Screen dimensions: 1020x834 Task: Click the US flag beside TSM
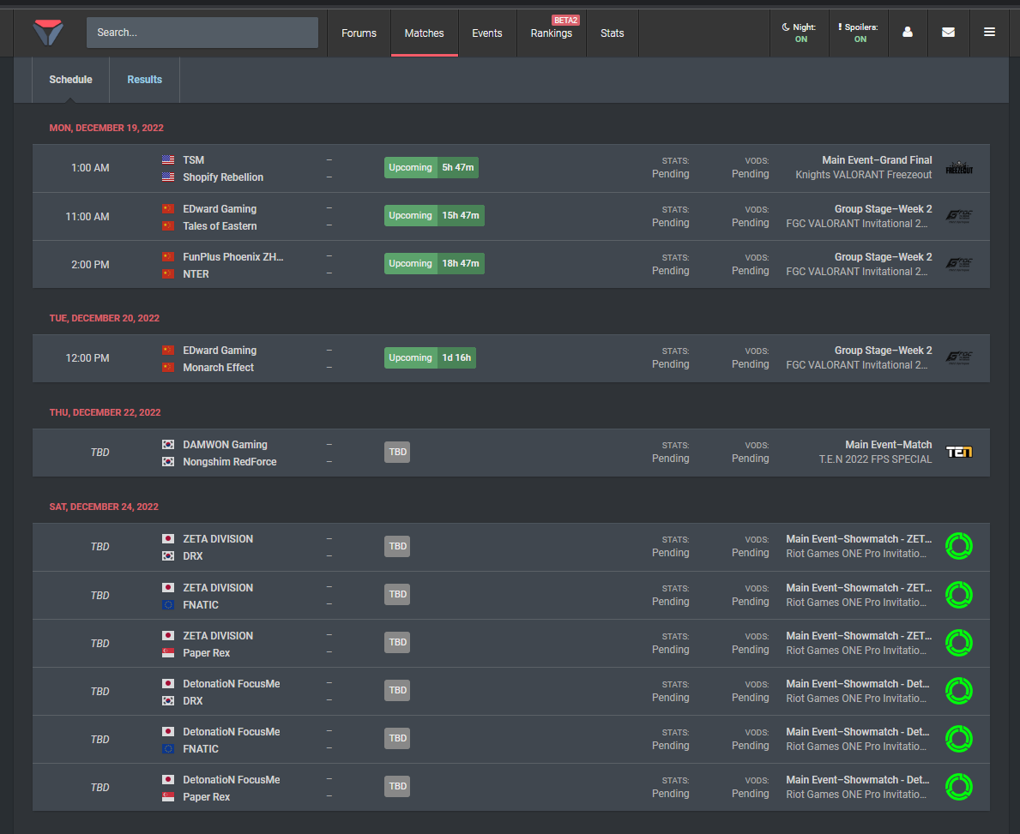[168, 159]
